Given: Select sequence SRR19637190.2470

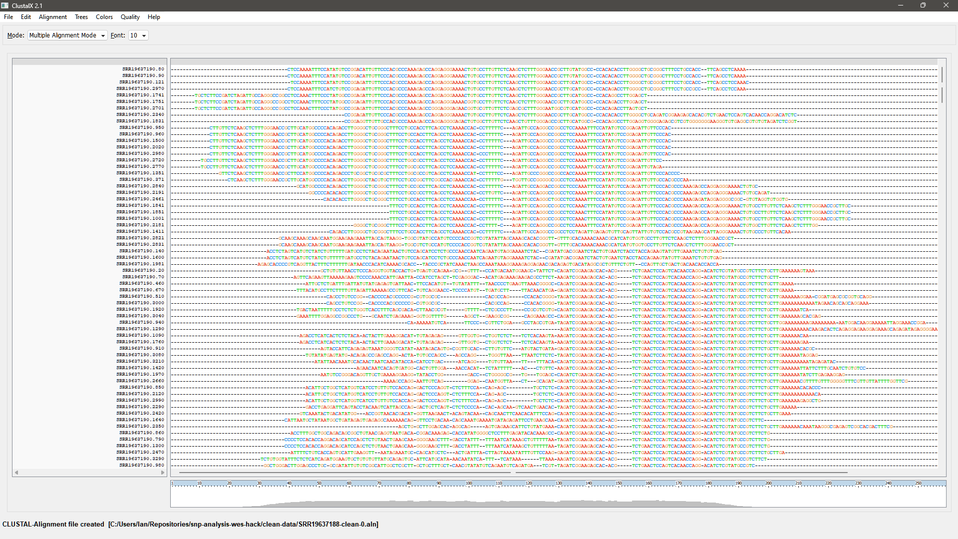Looking at the screenshot, I should (x=140, y=452).
